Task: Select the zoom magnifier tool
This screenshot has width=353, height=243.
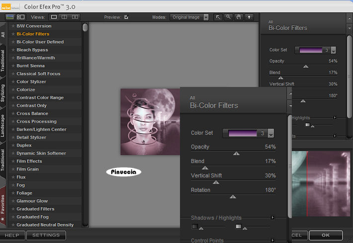Action: coord(228,17)
